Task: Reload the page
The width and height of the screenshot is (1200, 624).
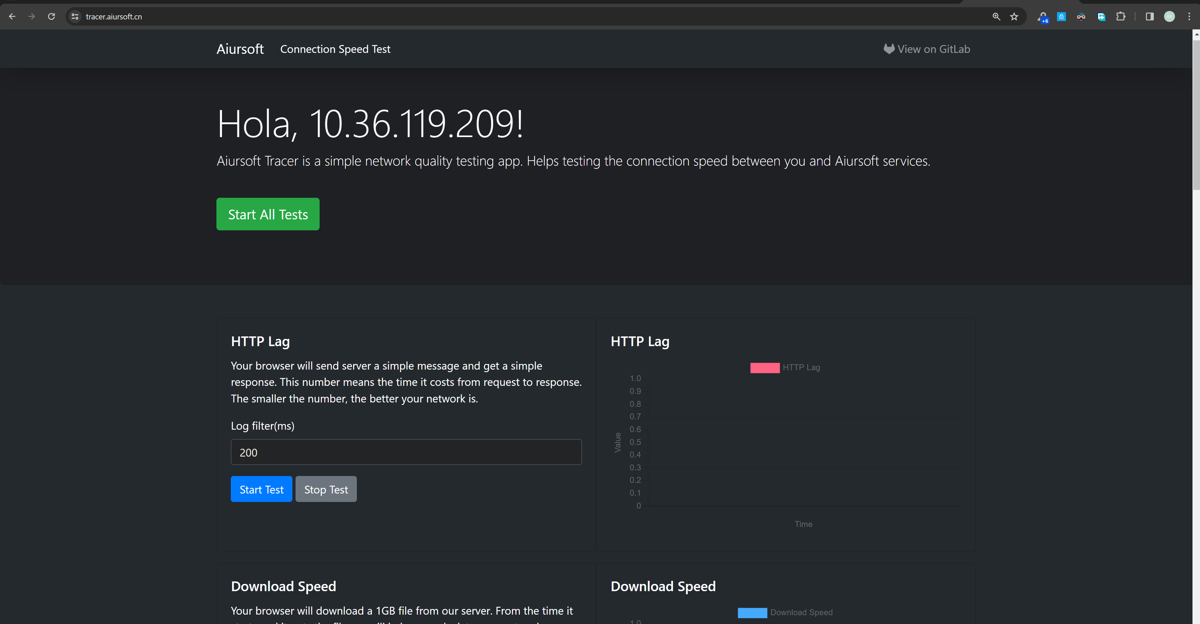Action: point(52,16)
